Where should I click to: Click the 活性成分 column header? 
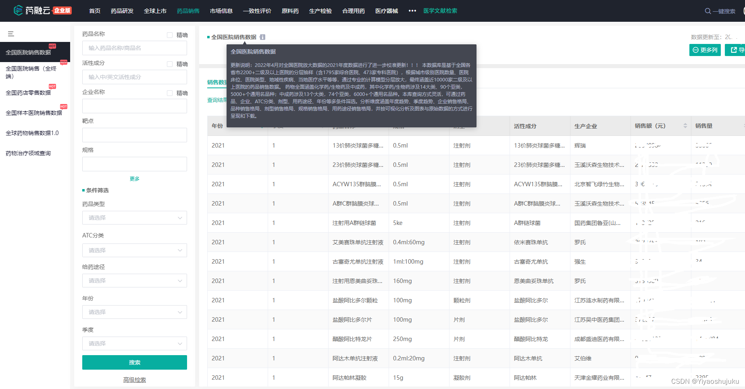coord(525,126)
